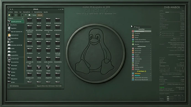Go forward using the toolbar forward arrow
The height and width of the screenshot is (107, 191).
point(19,15)
